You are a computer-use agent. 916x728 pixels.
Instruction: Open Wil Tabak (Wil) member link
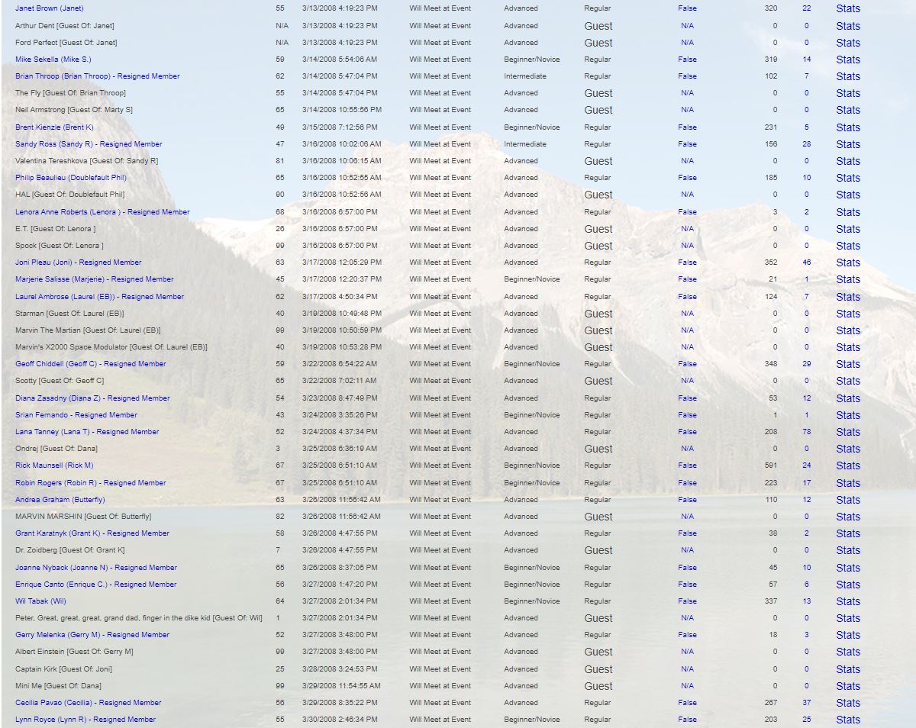click(x=40, y=601)
